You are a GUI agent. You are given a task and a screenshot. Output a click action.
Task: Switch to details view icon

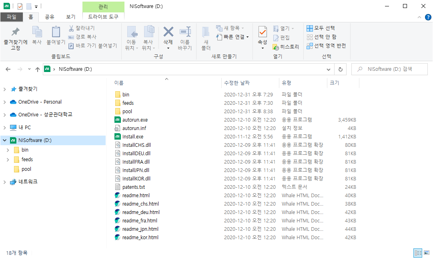pyautogui.click(x=418, y=253)
